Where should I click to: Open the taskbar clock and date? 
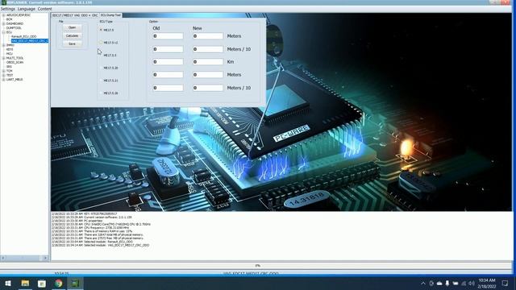pyautogui.click(x=487, y=284)
